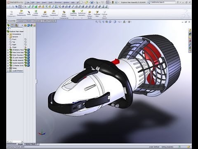This screenshot has height=149, width=198.
Task: Toggle Front plane hide/show in display pane
Action: 25,39
